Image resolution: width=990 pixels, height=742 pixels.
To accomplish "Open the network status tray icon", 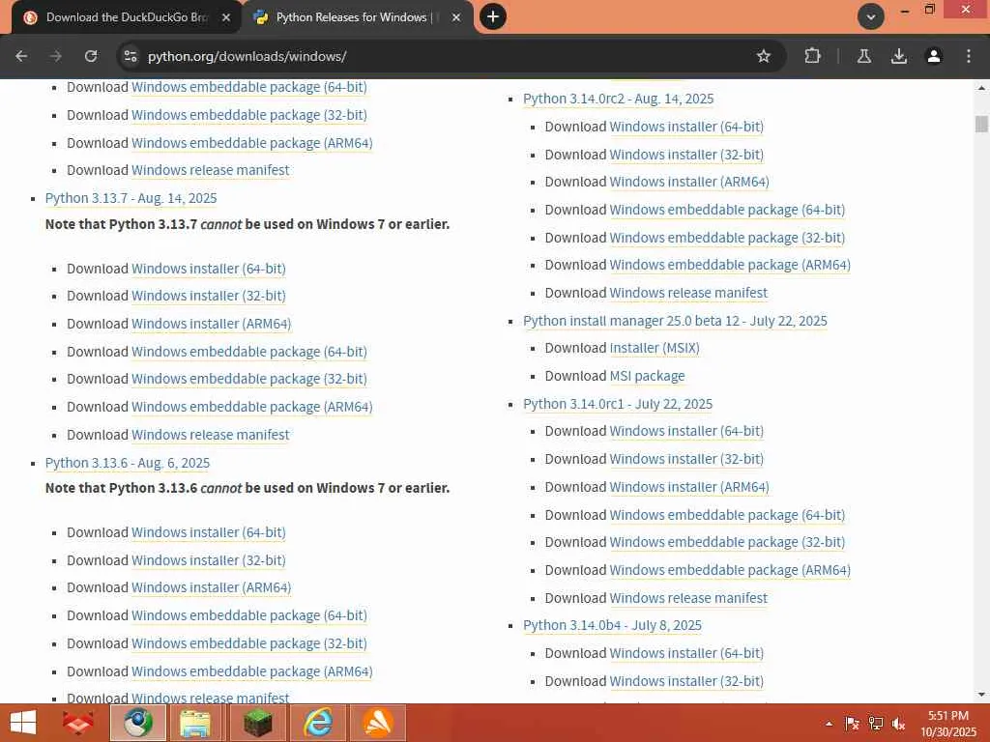I will (876, 724).
